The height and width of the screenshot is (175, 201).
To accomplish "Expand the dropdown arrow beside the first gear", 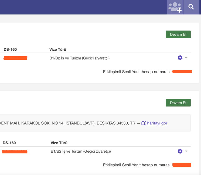I will coord(186,58).
